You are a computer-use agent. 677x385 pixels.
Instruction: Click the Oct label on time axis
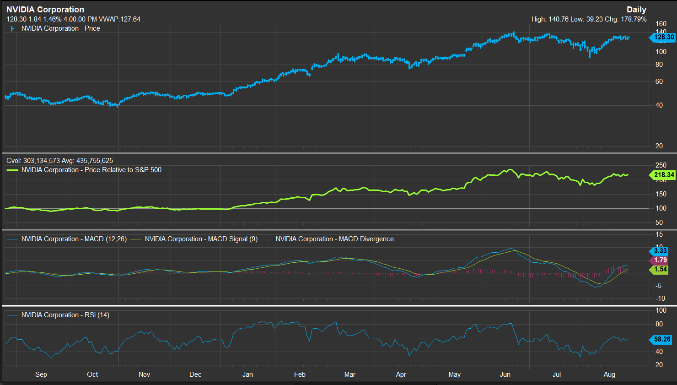click(92, 374)
